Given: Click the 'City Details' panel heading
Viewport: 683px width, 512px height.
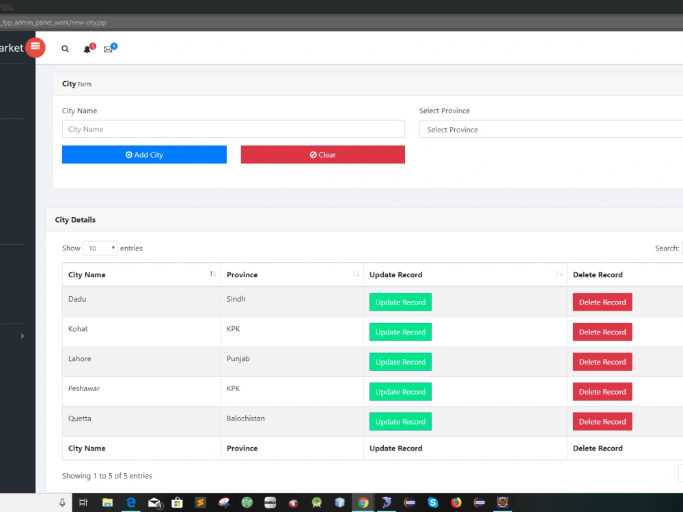Looking at the screenshot, I should (75, 220).
